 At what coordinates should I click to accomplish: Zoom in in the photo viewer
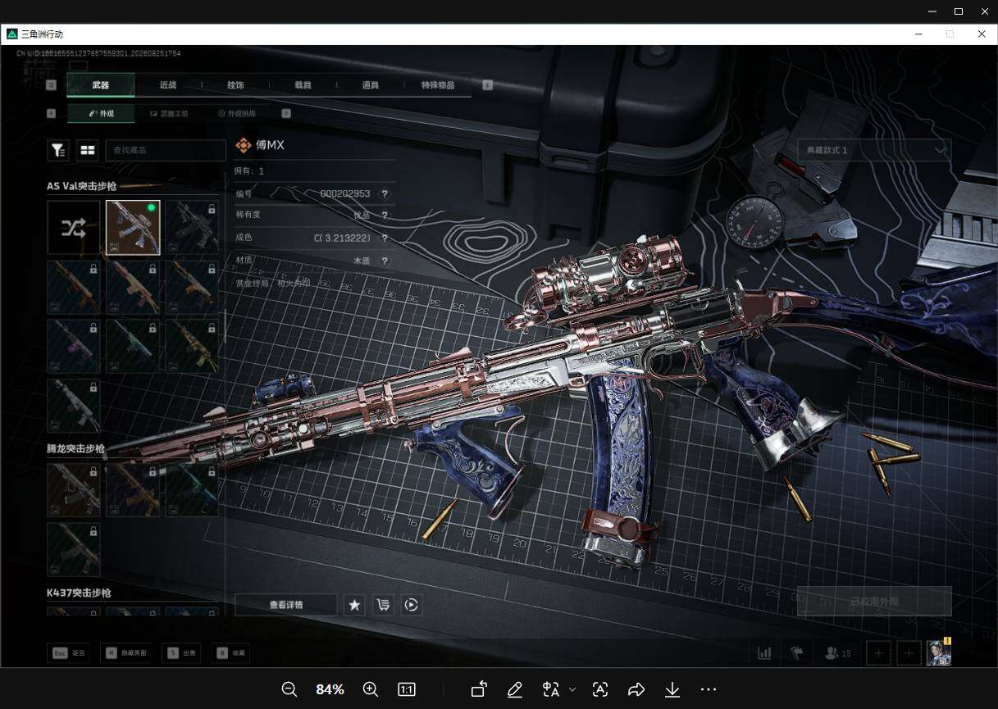371,689
